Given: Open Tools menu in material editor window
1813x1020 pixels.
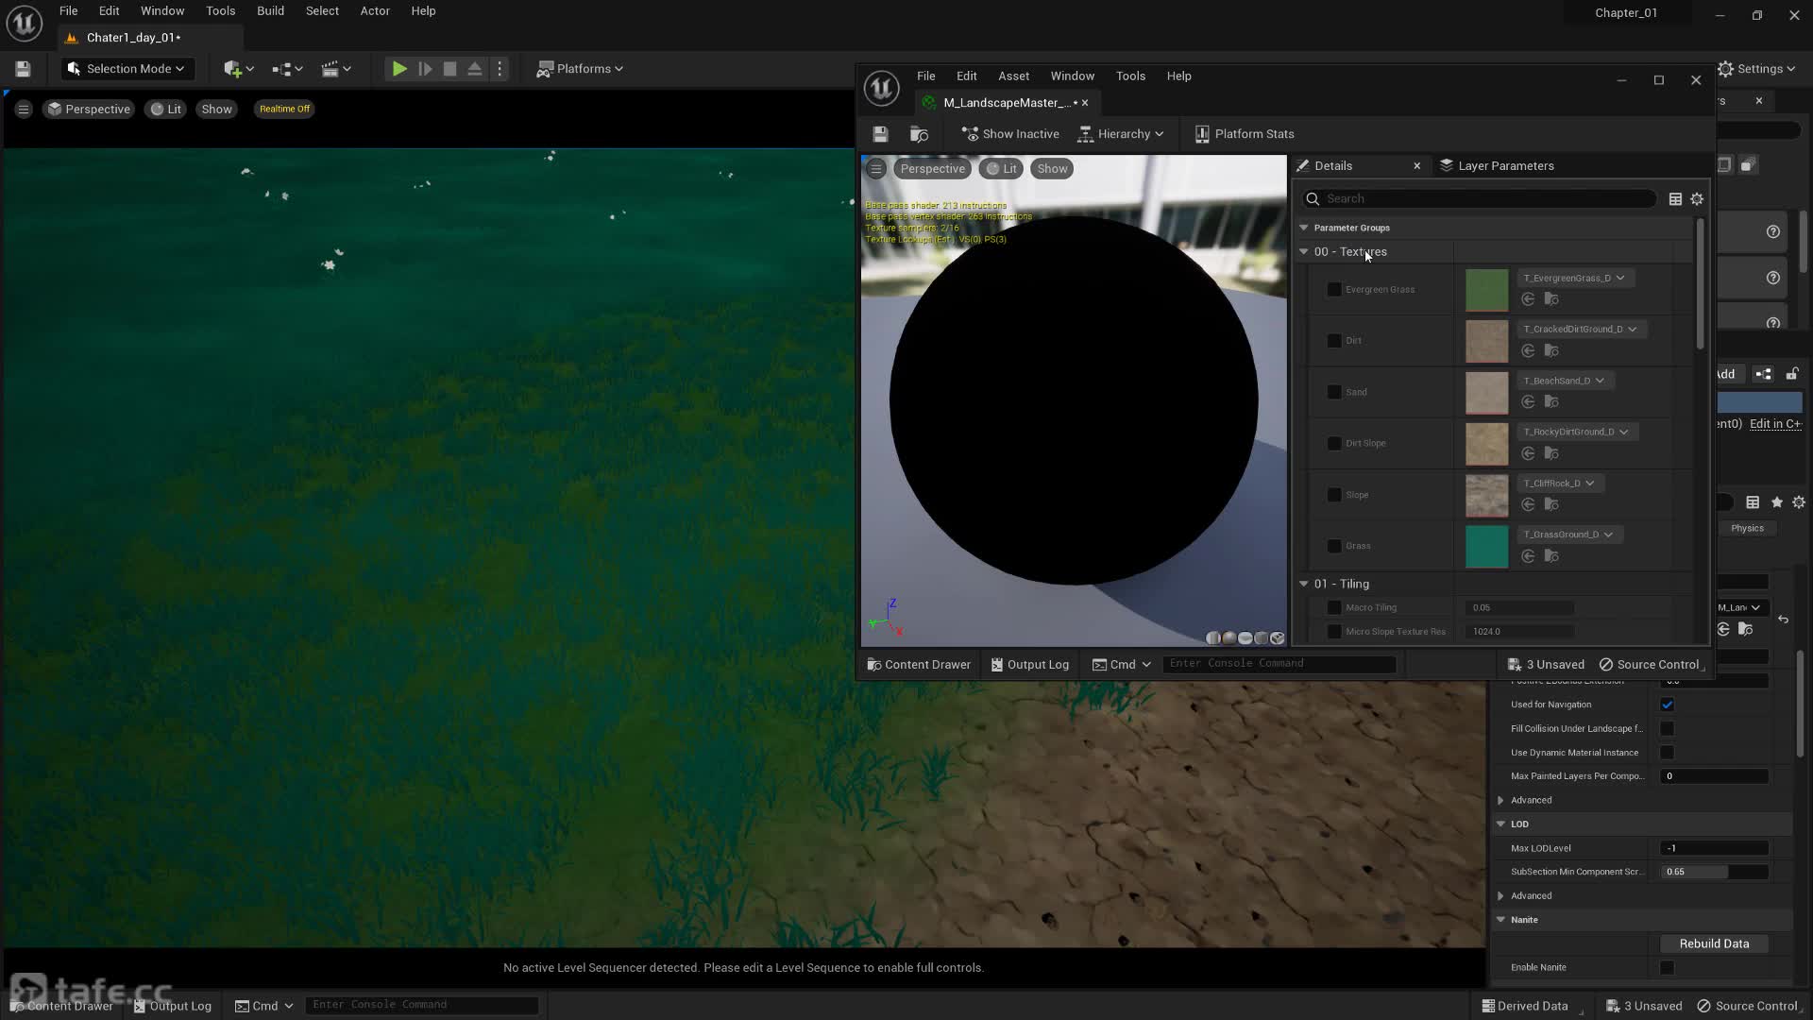Looking at the screenshot, I should [1130, 76].
